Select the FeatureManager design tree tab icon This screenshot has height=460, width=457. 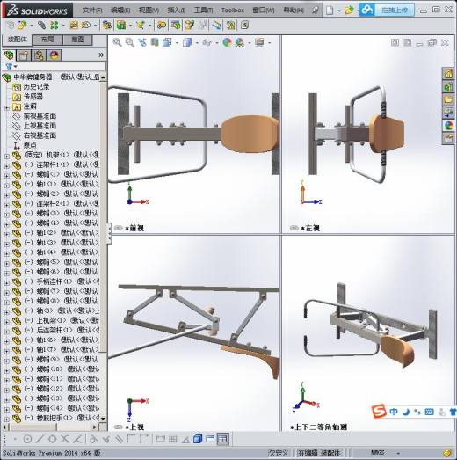(9, 55)
